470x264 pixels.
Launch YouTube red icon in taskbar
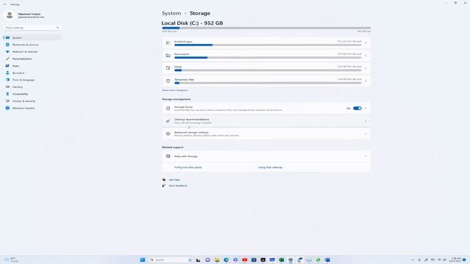coord(245,260)
